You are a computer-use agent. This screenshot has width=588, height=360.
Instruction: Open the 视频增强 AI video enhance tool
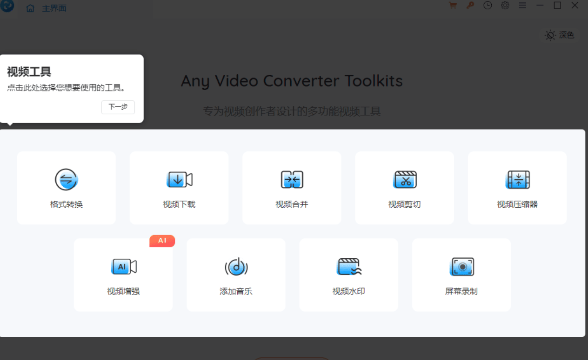point(123,275)
